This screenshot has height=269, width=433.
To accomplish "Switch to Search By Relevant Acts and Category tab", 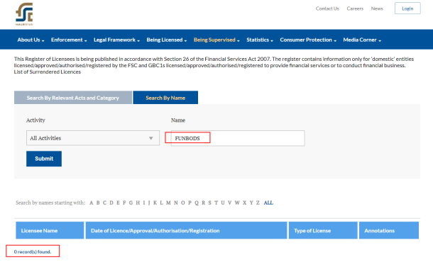I will pos(73,98).
